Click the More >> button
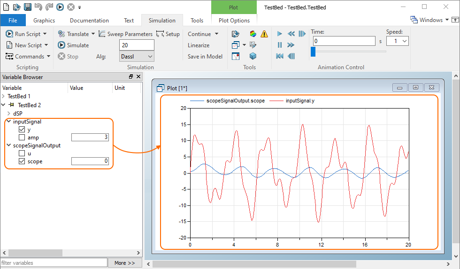The image size is (460, 269). point(124,263)
